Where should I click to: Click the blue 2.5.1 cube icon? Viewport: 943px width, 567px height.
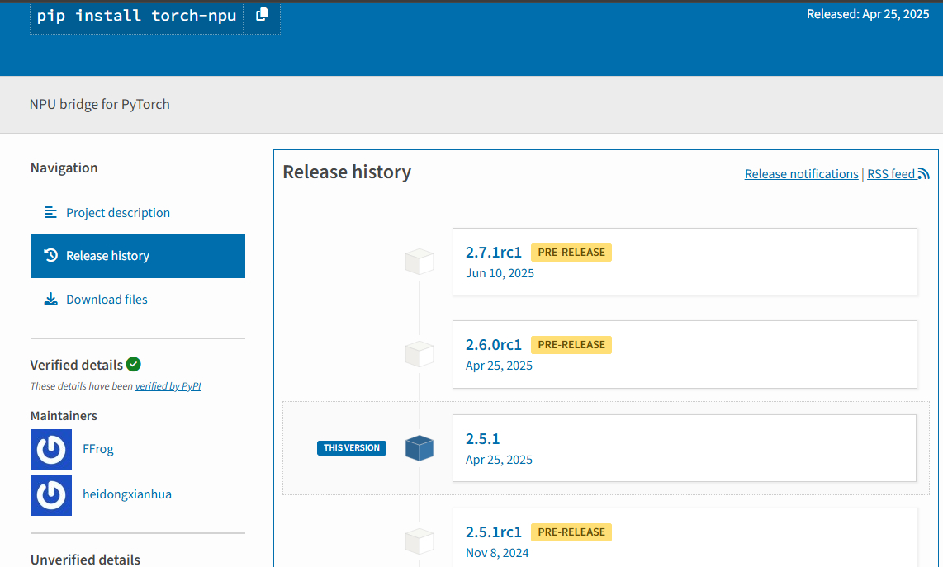click(x=419, y=448)
